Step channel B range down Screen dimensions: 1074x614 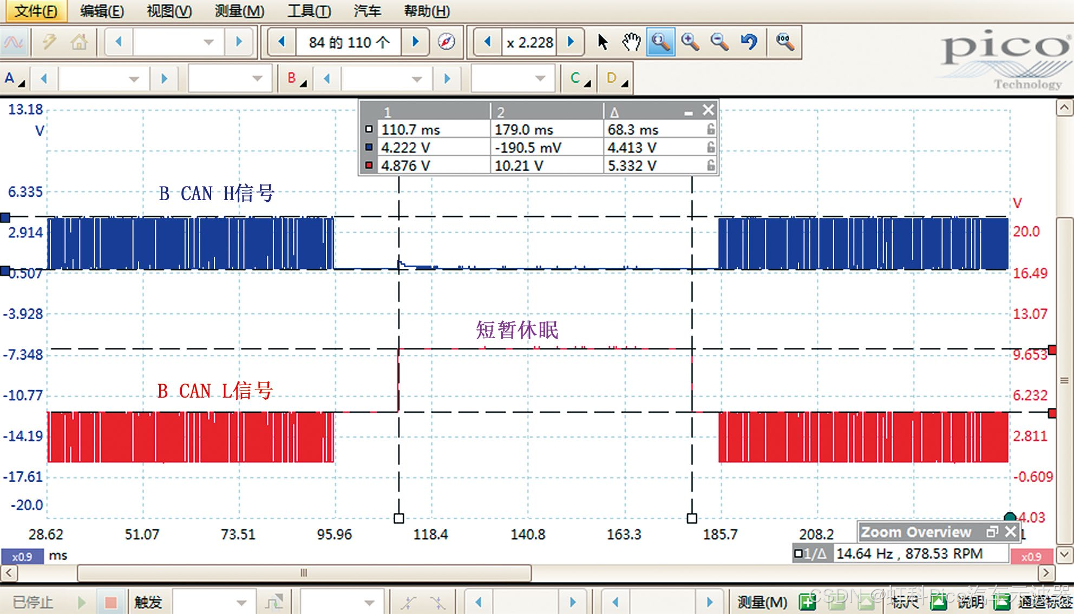[x=326, y=79]
